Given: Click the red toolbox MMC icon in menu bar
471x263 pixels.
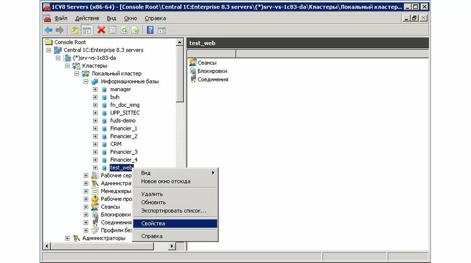Looking at the screenshot, I should pos(47,18).
